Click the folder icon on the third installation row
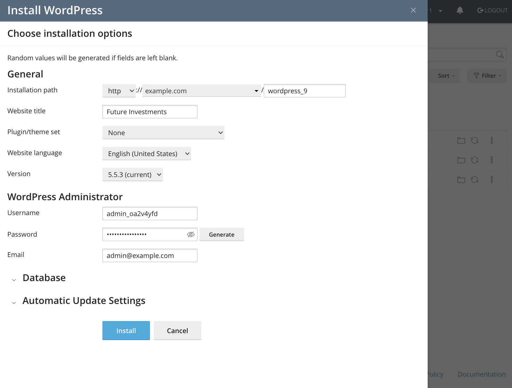 (461, 179)
